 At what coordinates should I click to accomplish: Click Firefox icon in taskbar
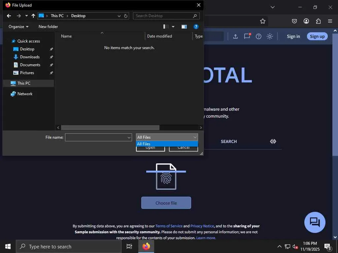coord(146,246)
